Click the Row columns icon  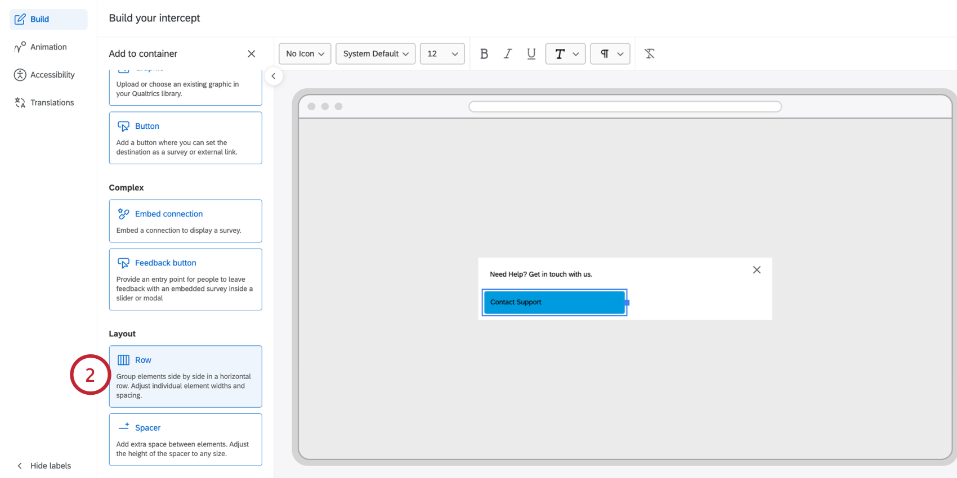pos(123,360)
